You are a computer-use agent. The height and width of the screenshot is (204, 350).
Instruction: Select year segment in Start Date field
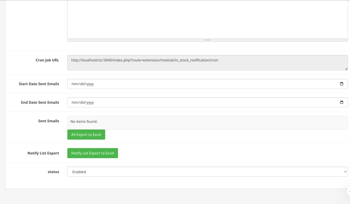(x=90, y=84)
